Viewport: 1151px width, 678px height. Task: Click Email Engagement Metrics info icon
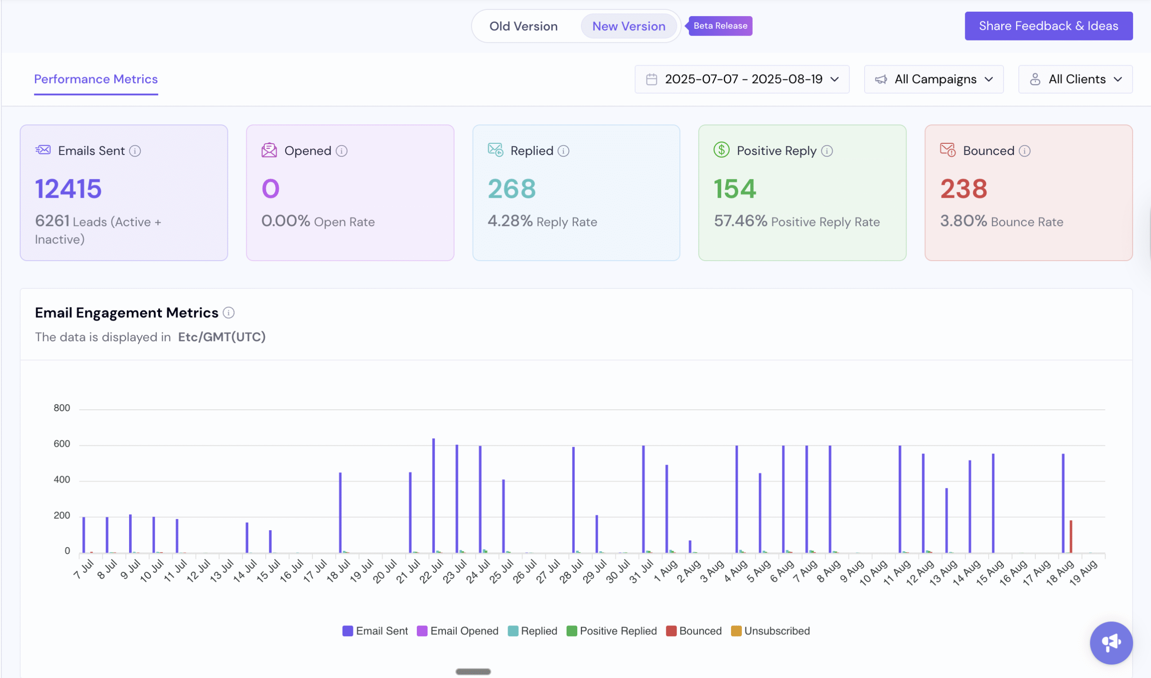(x=228, y=313)
